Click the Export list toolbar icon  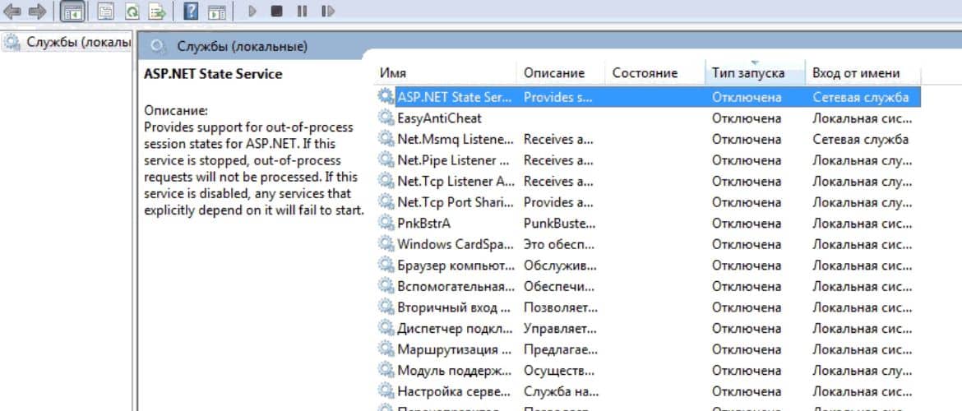[155, 12]
